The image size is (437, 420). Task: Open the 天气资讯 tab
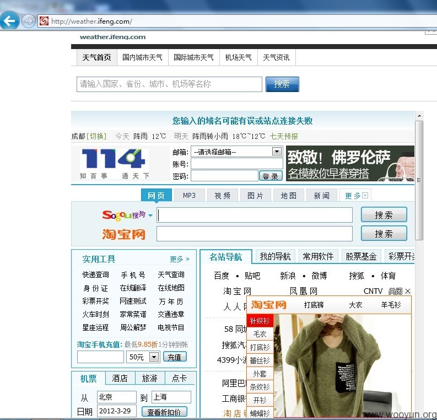277,57
